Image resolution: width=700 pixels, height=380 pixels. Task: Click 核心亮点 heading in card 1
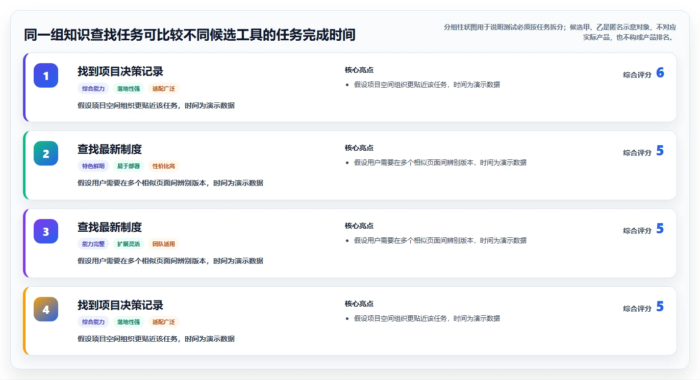(x=359, y=70)
